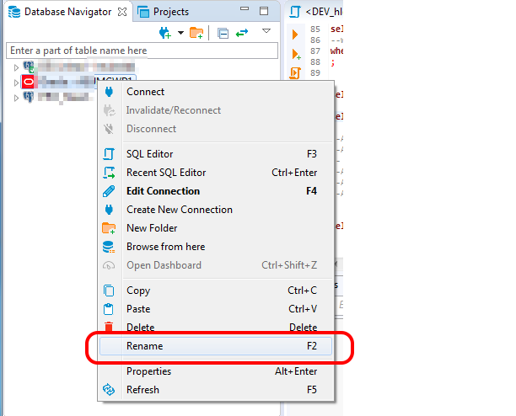Click the Copy icon in menu
The image size is (516, 416).
coord(109,291)
